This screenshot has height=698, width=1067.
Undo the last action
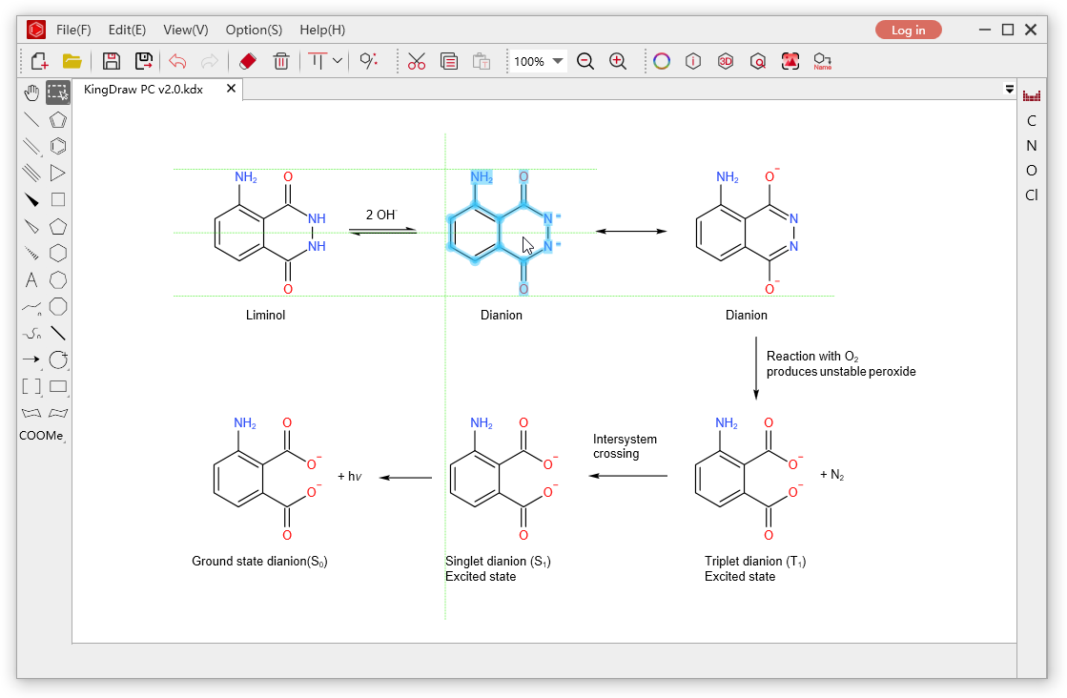tap(177, 61)
